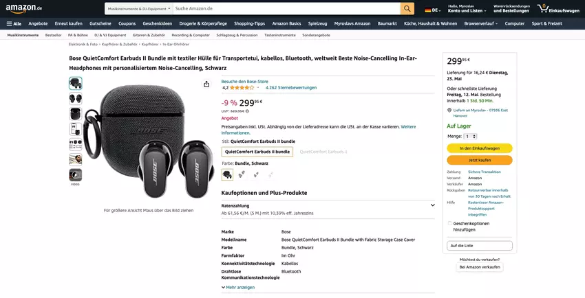Click the German flag language icon
The height and width of the screenshot is (298, 585).
(428, 10)
